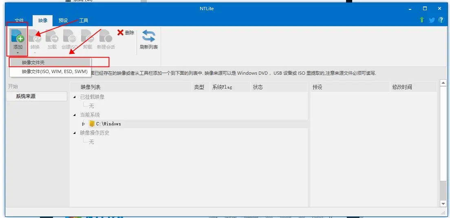
Task: Select the C:\Windows row text
Action: (x=108, y=124)
